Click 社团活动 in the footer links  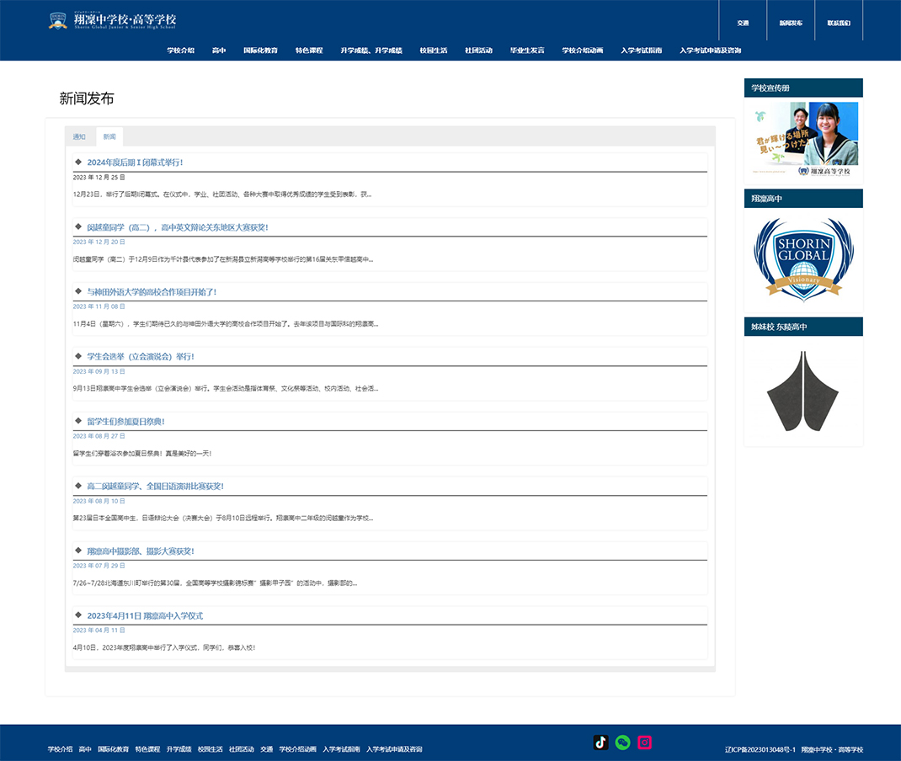pyautogui.click(x=242, y=749)
